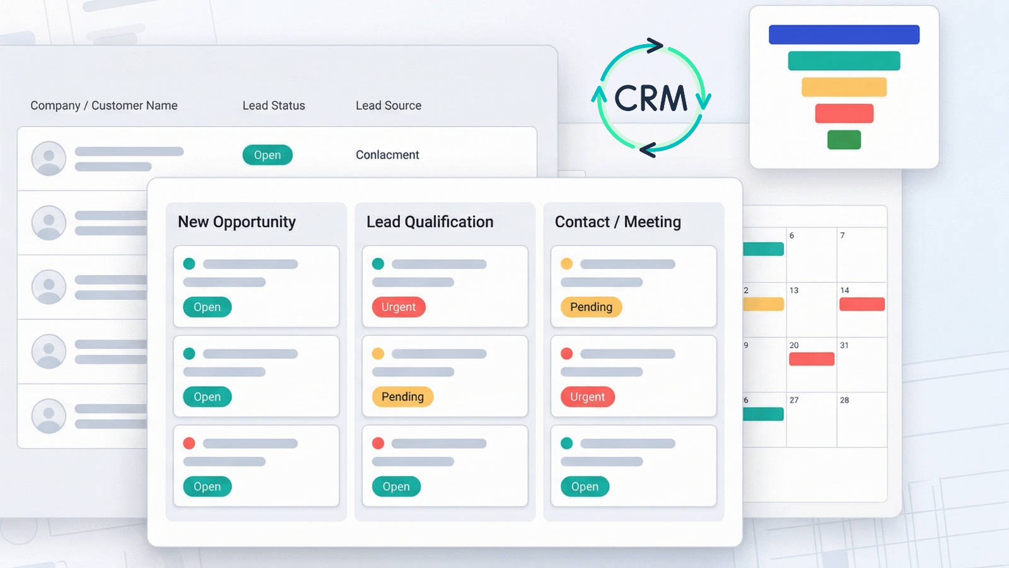1009x568 pixels.
Task: Click the red status dot on the third New Opportunity card
Action: 189,443
